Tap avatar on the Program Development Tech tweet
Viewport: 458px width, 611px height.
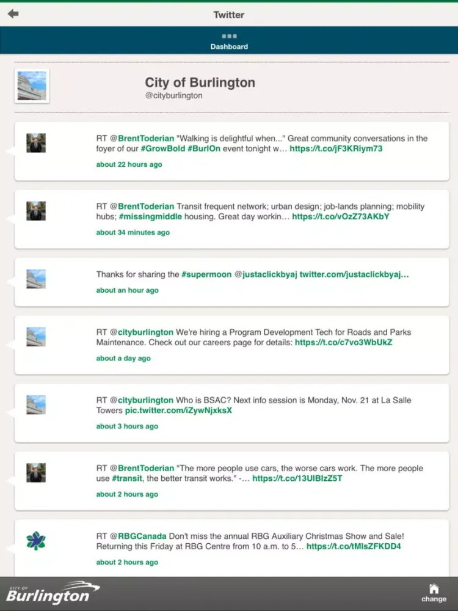tap(36, 337)
